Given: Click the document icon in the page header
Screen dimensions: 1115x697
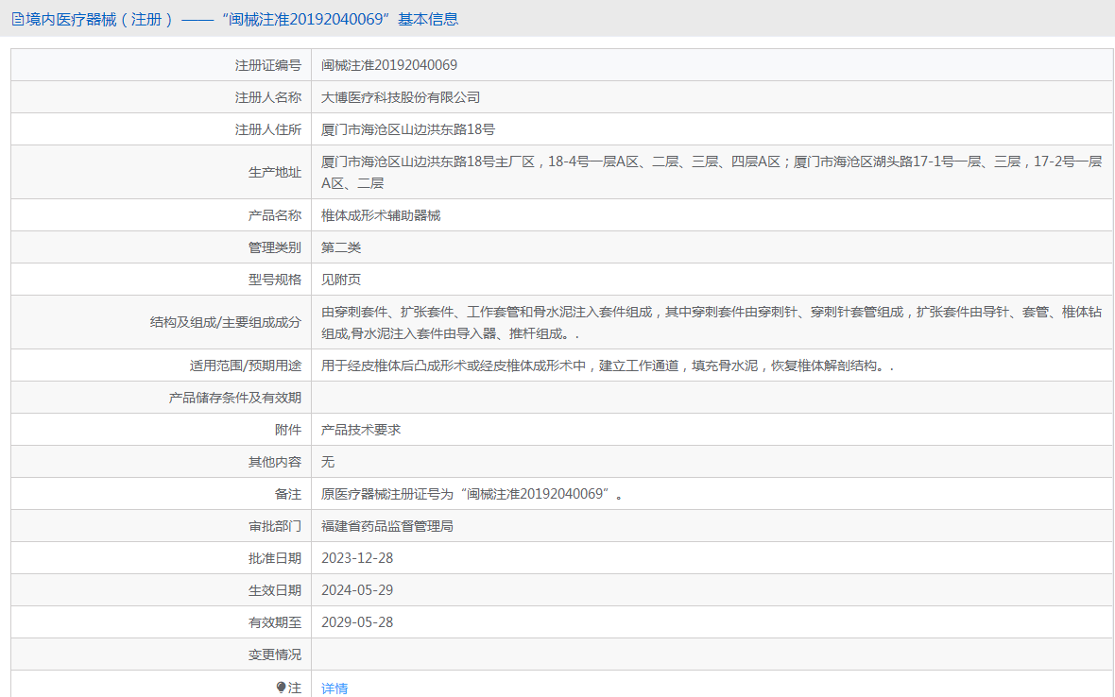Looking at the screenshot, I should coord(17,19).
